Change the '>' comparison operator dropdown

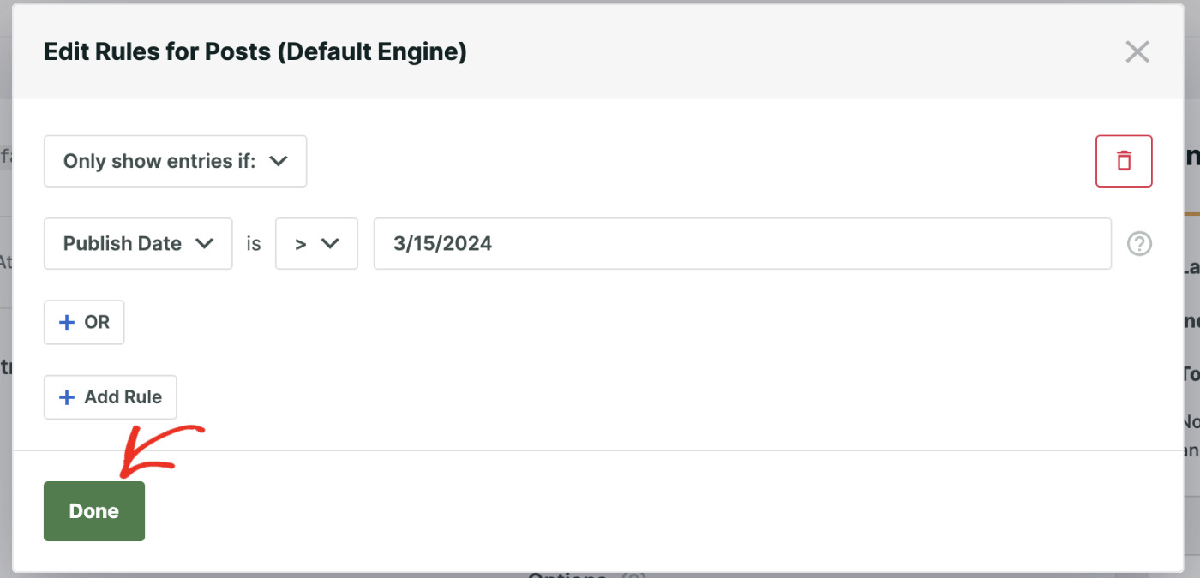[316, 243]
